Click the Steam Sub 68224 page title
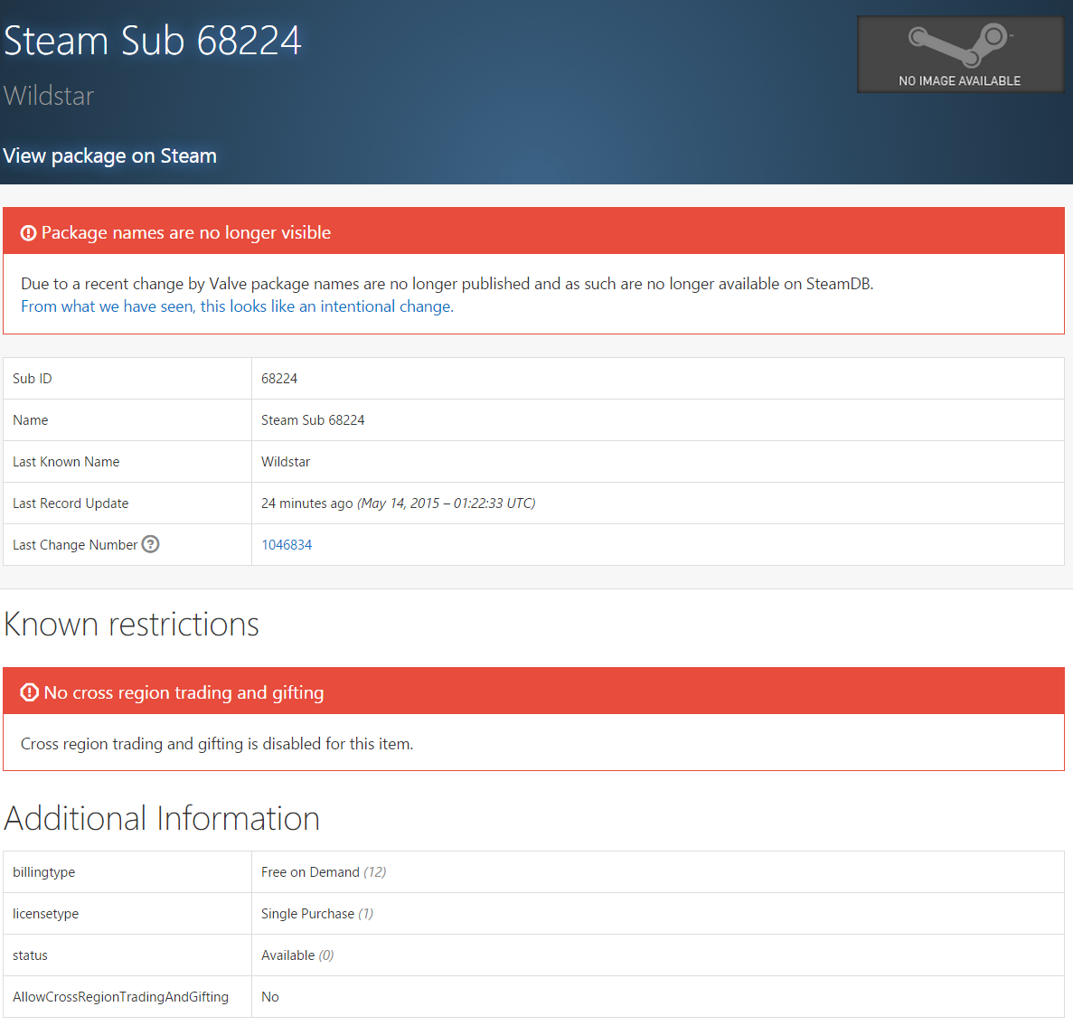This screenshot has width=1073, height=1035. click(152, 41)
